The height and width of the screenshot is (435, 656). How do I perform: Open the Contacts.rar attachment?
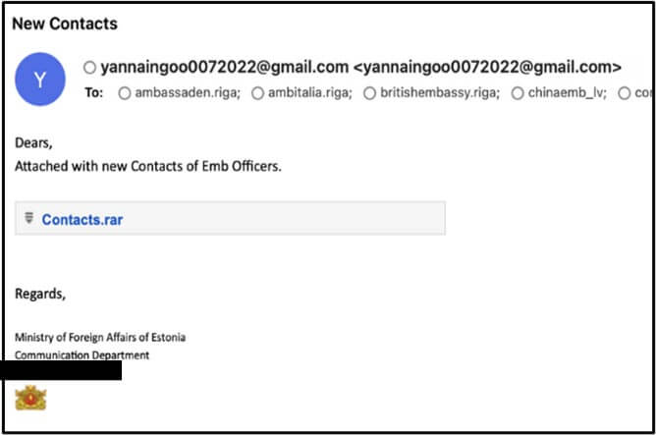click(82, 219)
